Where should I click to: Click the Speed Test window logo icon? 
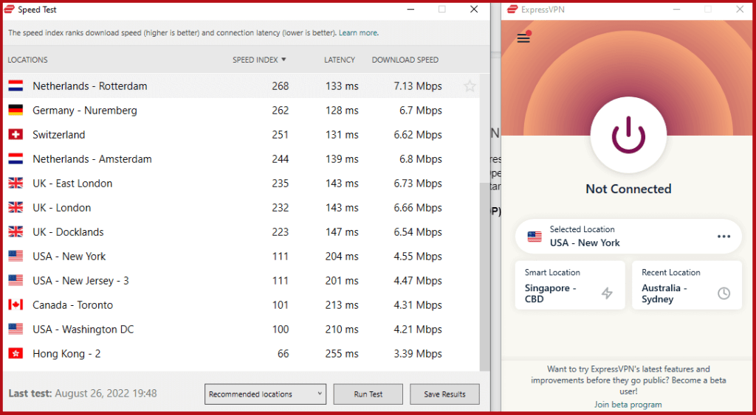click(9, 10)
